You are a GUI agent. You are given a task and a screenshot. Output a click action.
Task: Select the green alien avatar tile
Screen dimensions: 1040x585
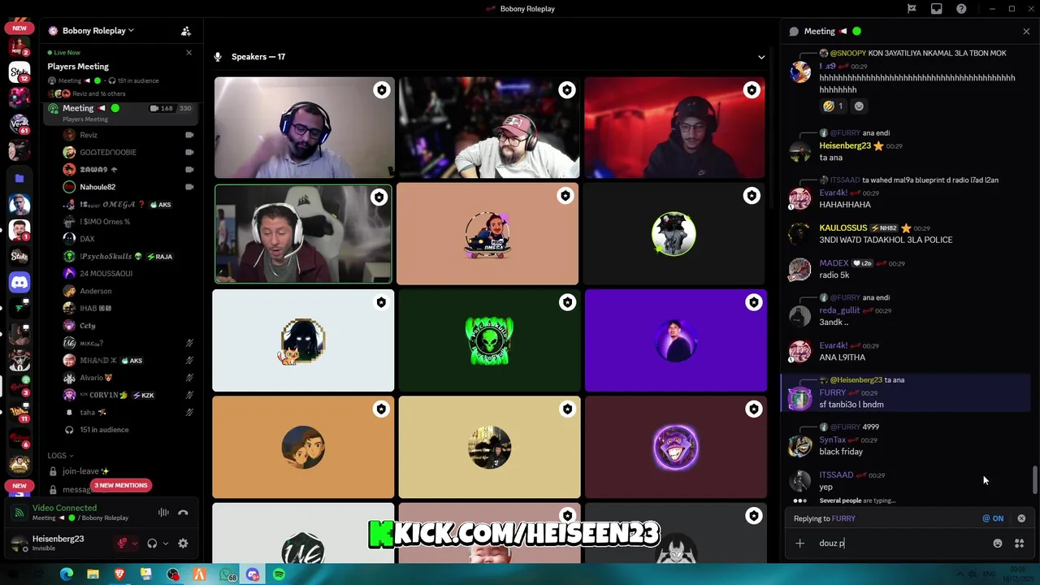click(489, 340)
